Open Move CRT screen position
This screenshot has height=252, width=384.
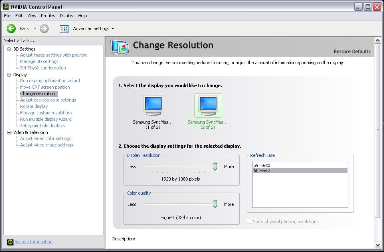pyautogui.click(x=45, y=87)
